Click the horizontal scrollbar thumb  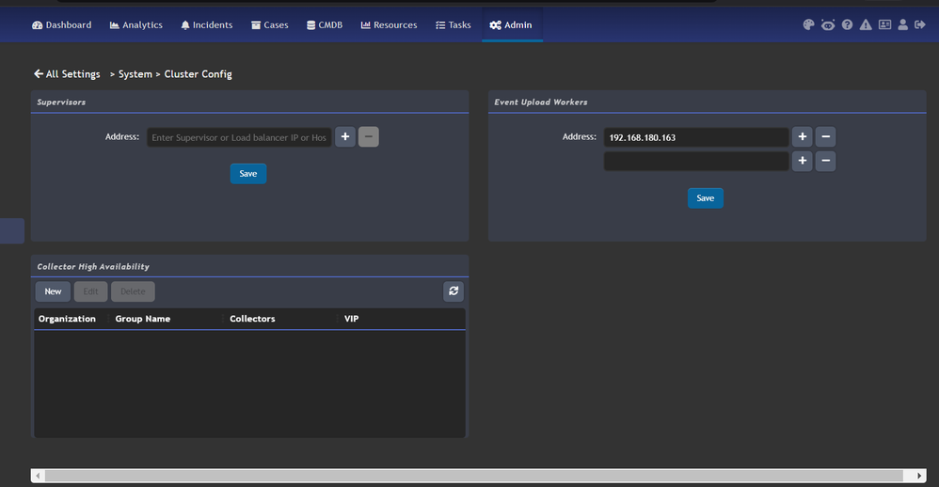click(x=473, y=476)
